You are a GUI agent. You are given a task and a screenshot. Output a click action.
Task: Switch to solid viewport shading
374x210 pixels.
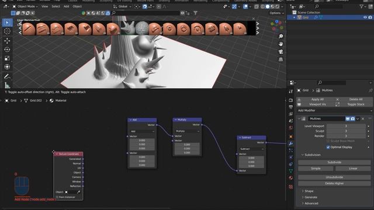click(268, 6)
